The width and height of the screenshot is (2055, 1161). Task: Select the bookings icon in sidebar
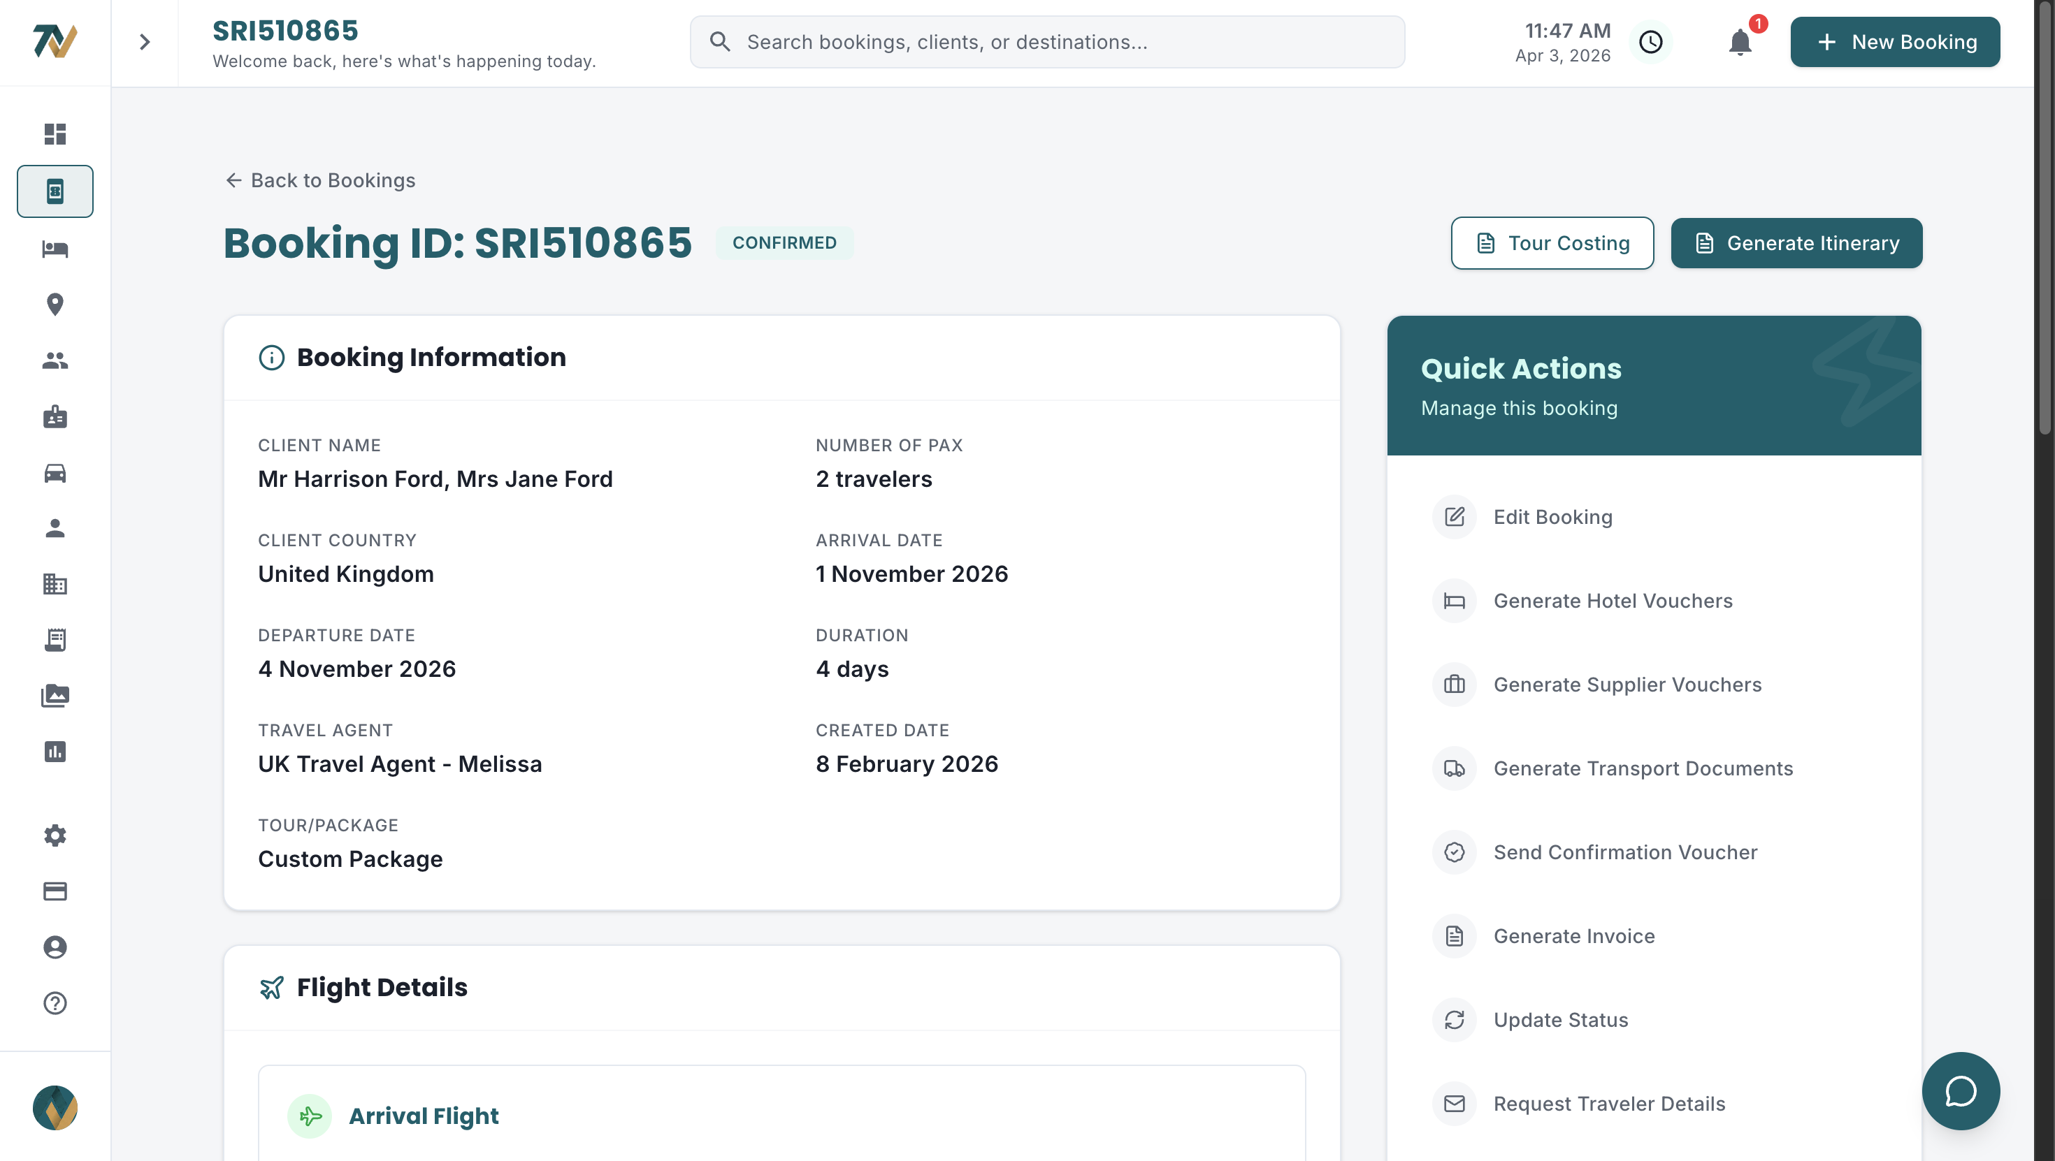55,191
